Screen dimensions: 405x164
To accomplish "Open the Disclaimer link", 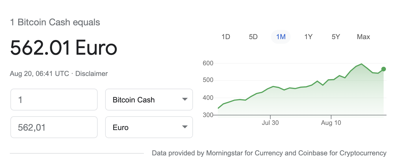I will 92,74.
